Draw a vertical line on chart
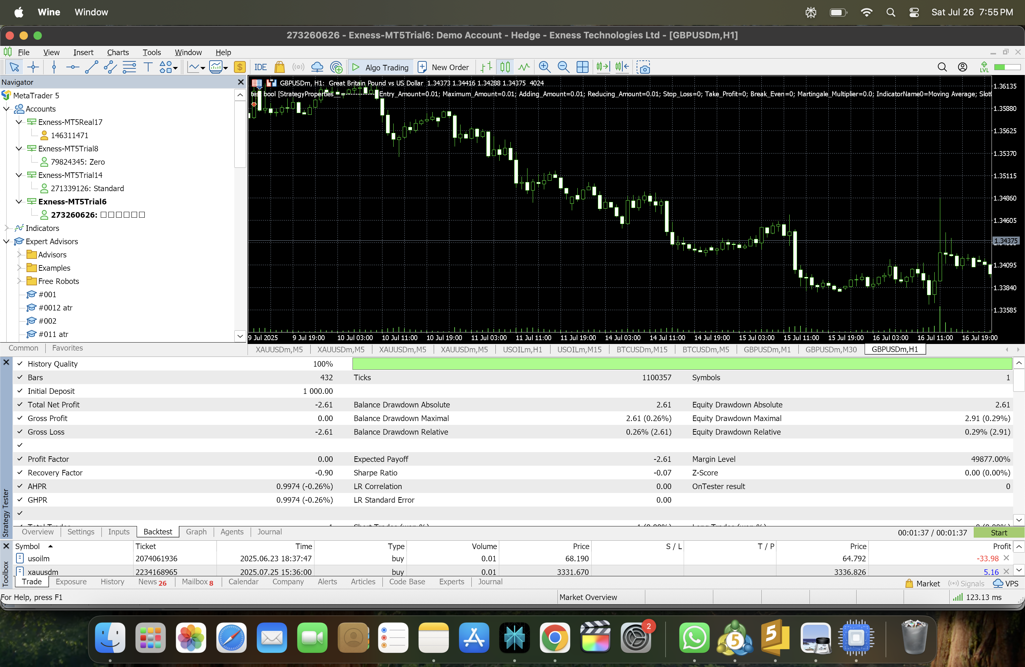Screen dimensions: 1025x667 (x=54, y=67)
